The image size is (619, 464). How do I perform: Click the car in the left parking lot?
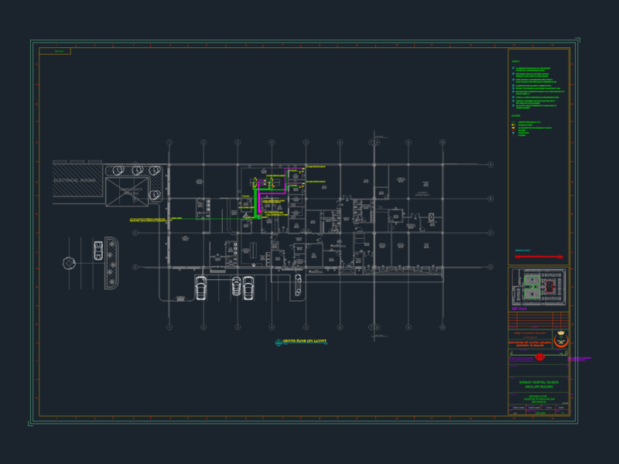click(98, 251)
